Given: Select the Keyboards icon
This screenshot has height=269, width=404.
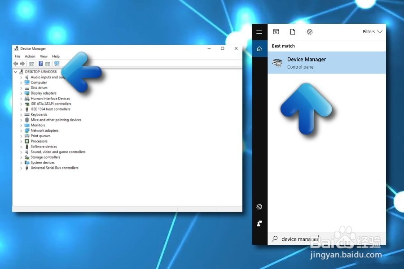Looking at the screenshot, I should (x=27, y=115).
